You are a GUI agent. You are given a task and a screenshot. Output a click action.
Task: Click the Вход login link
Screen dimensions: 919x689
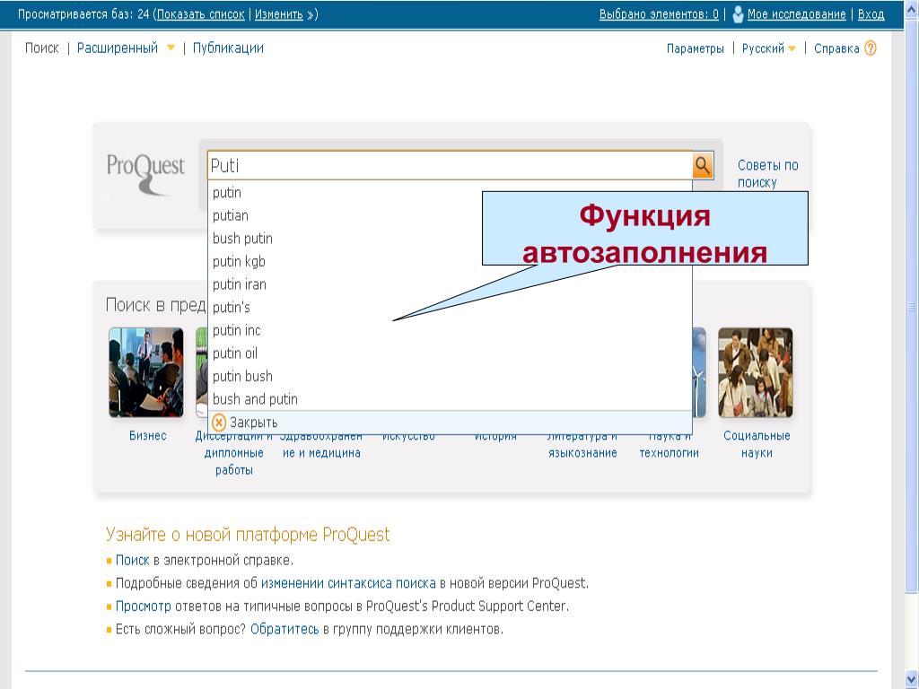point(871,14)
